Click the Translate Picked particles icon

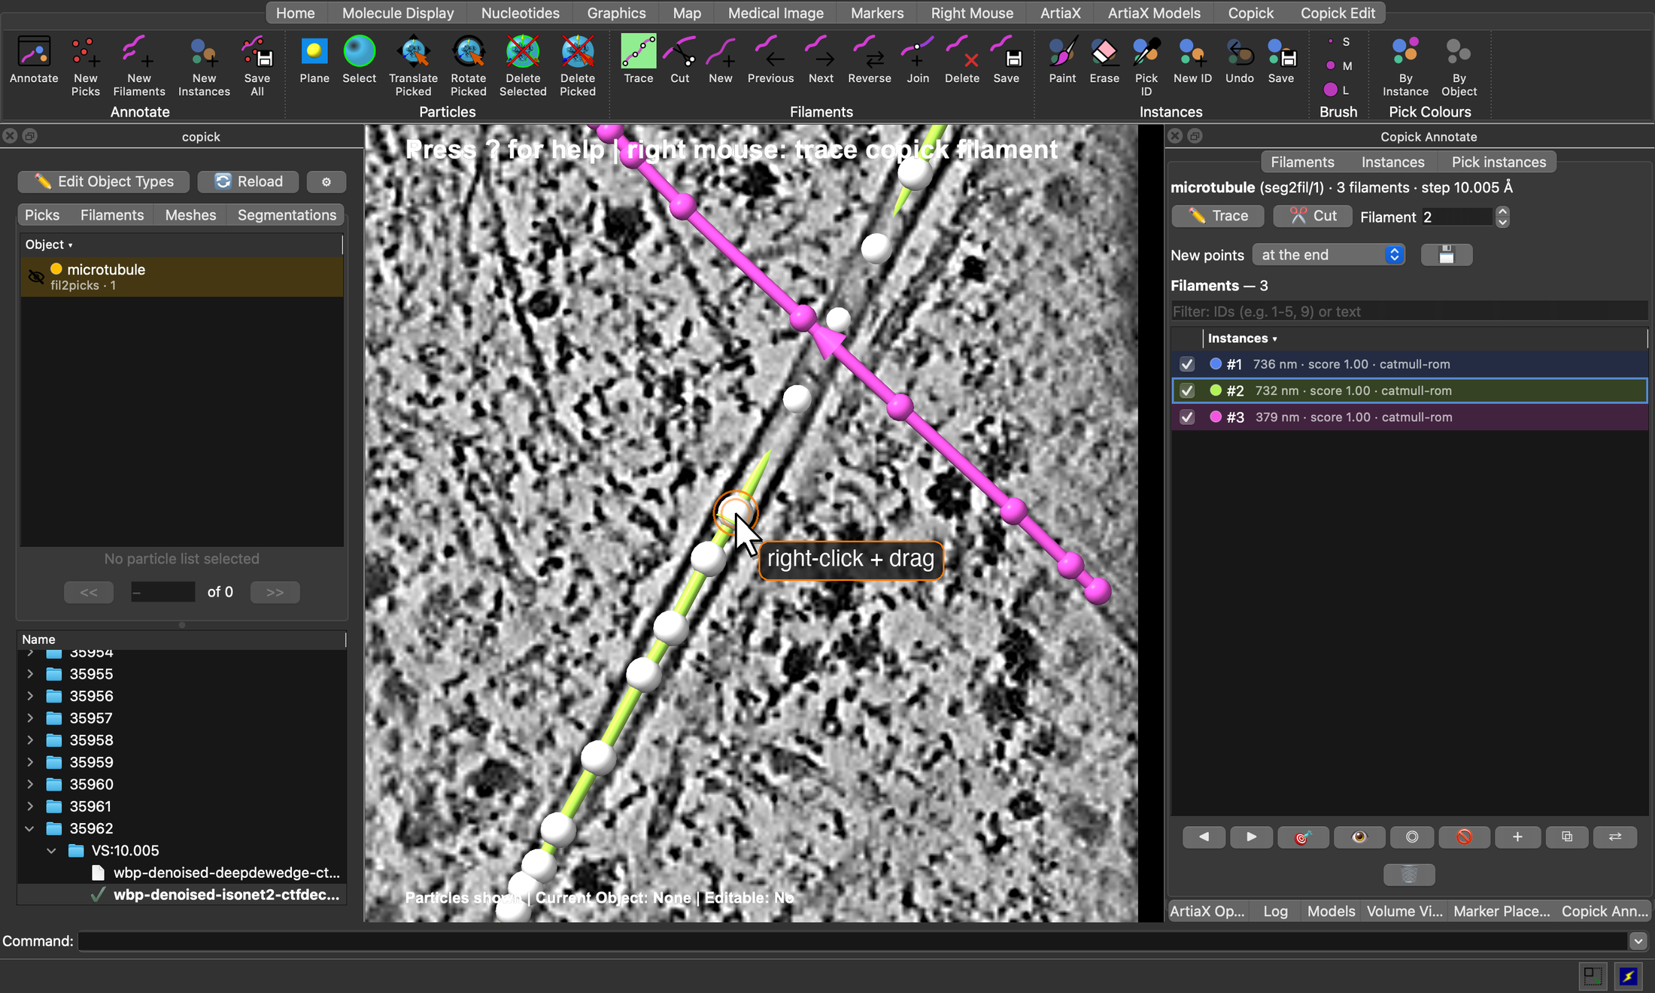pos(413,52)
